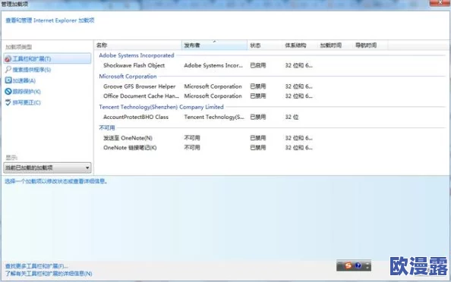Open 了解有关工具栏和扩展的详细信息(N) link
451x282 pixels.
[x=49, y=274]
